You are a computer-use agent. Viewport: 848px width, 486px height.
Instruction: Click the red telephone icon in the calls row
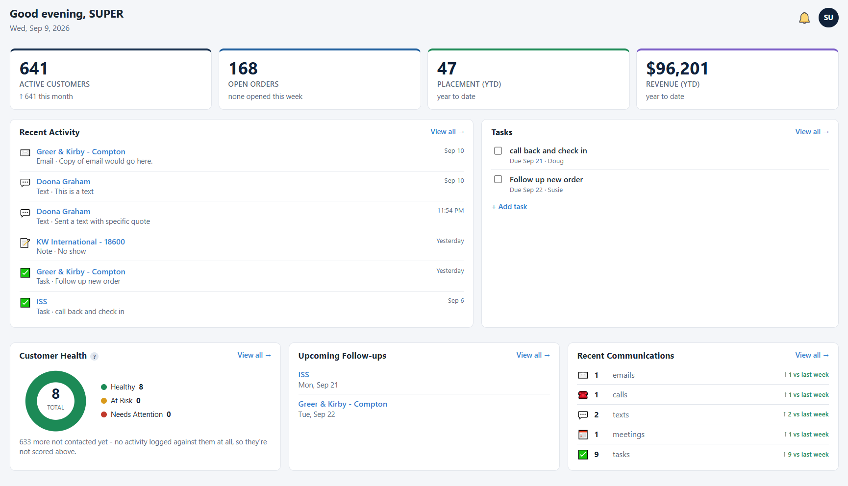(583, 395)
